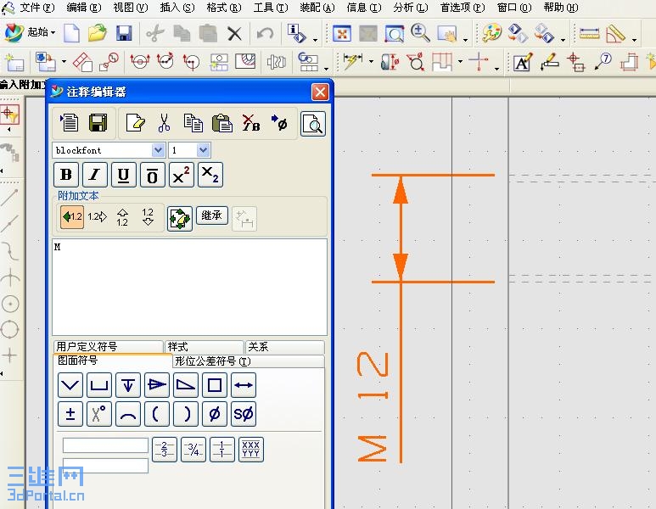Click the paste clipboard icon in annotation editor
The height and width of the screenshot is (509, 656).
click(222, 123)
